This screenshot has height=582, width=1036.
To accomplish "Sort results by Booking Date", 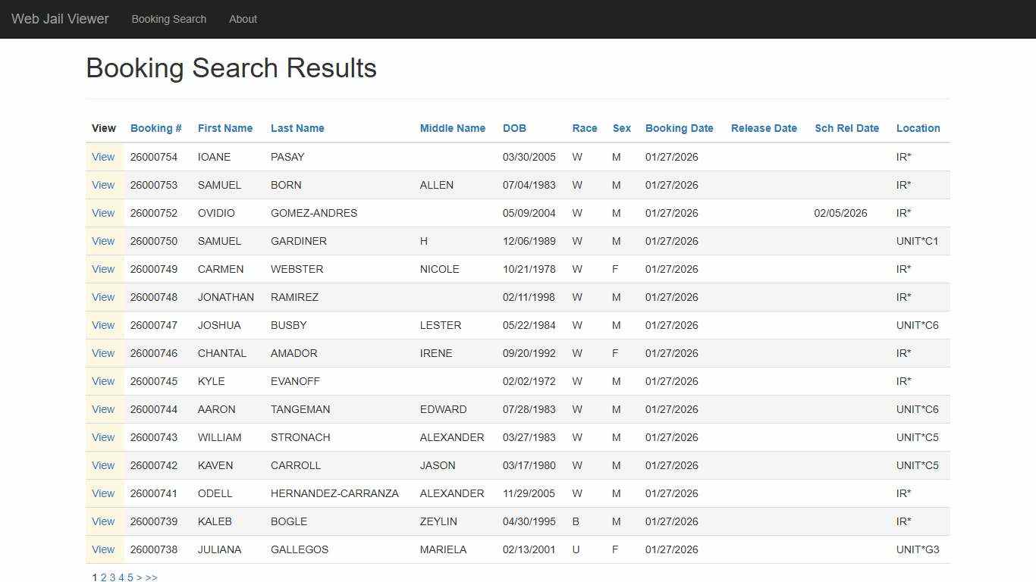I will (679, 128).
